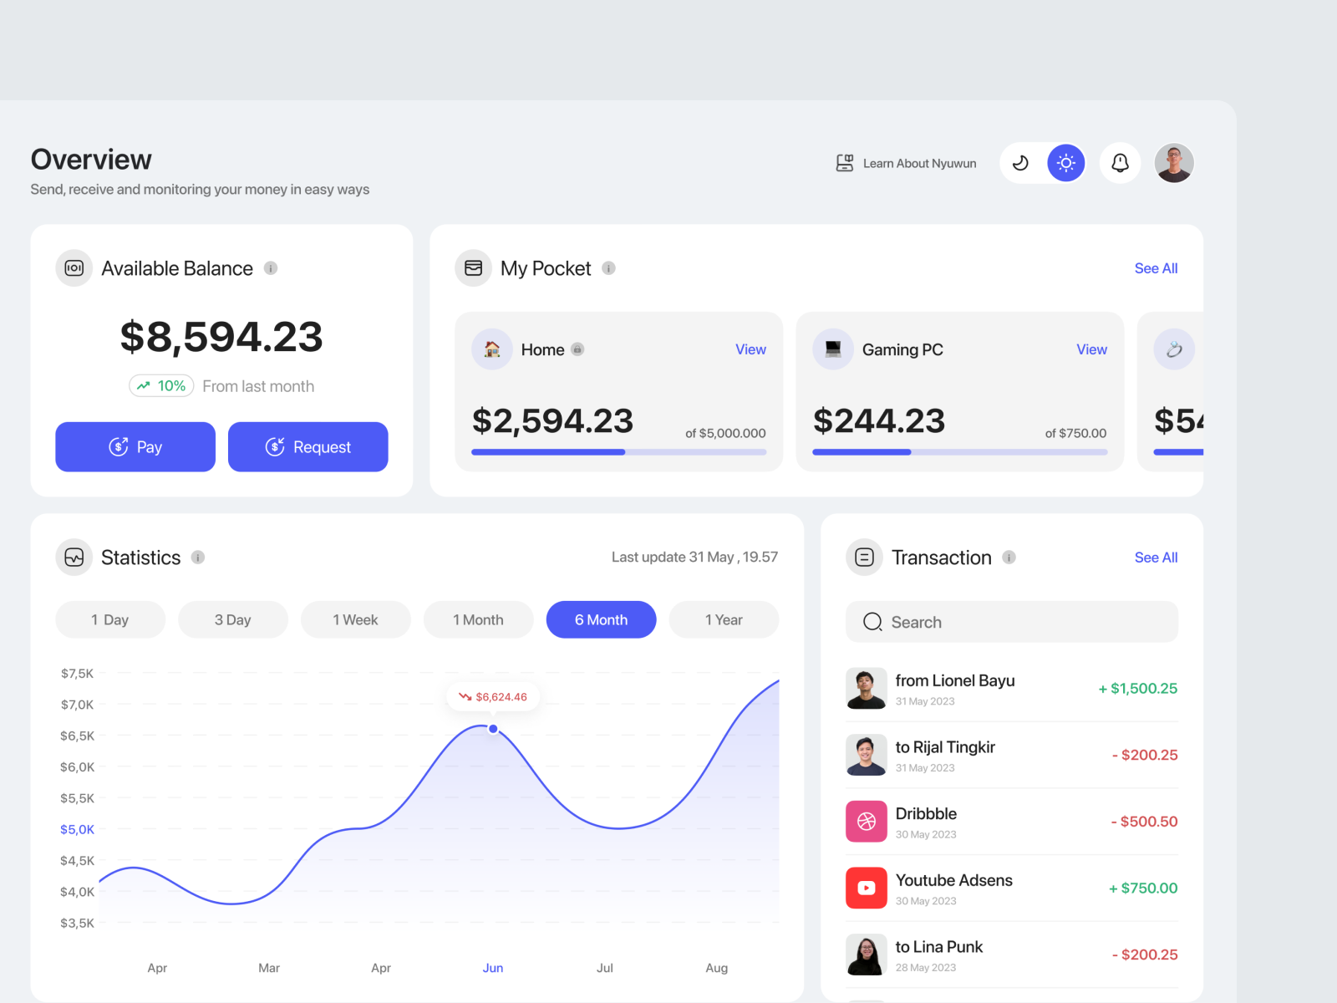Image resolution: width=1337 pixels, height=1003 pixels.
Task: Expand the Available Balance info tooltip
Action: click(270, 268)
